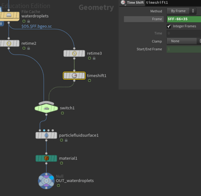Select the timeshift1 node icon
This screenshot has height=196, width=201.
click(74, 76)
